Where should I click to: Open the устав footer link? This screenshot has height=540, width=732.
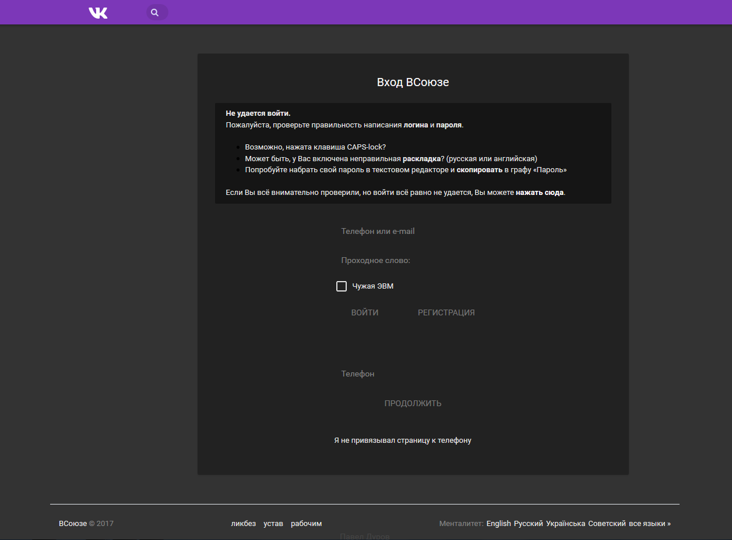pos(273,524)
